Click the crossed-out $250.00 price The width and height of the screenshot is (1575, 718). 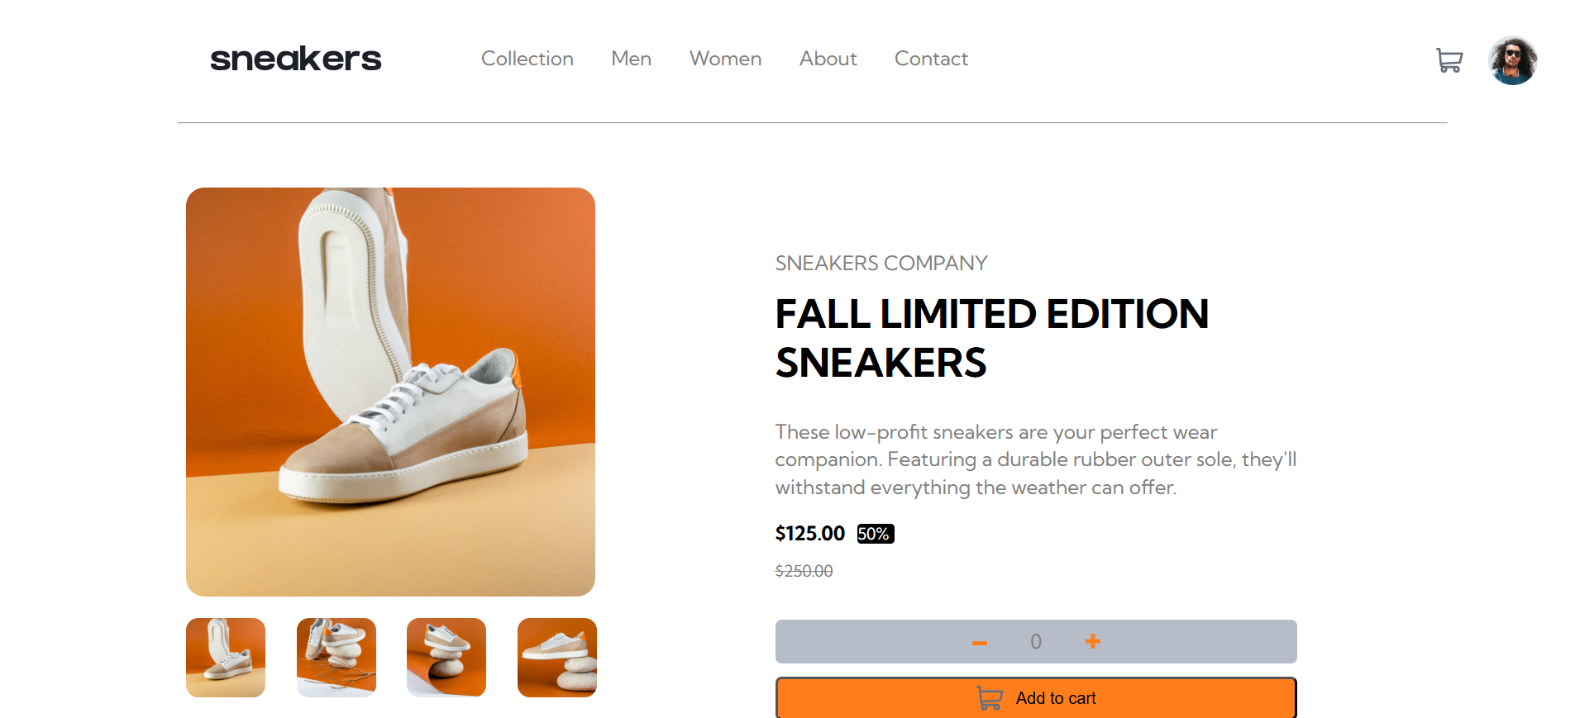click(x=804, y=571)
